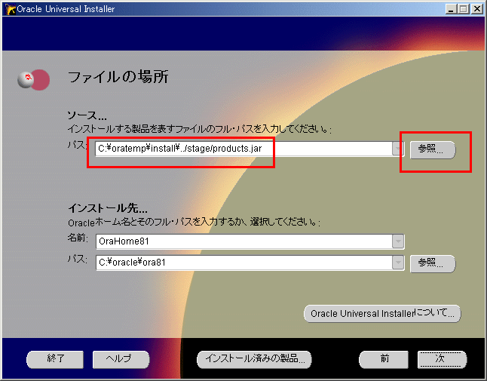Click the Oracle installer title bar icon

(10, 9)
